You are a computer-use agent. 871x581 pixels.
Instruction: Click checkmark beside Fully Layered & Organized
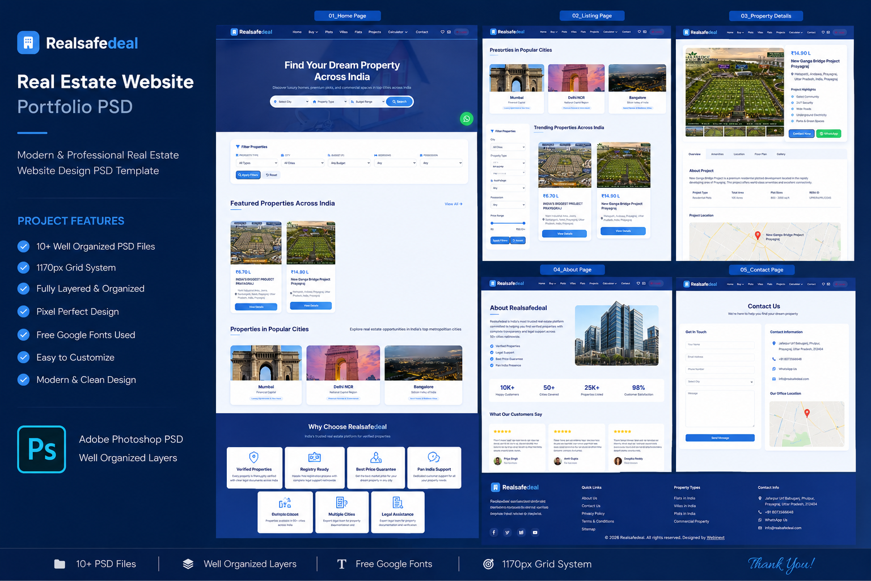coord(23,289)
